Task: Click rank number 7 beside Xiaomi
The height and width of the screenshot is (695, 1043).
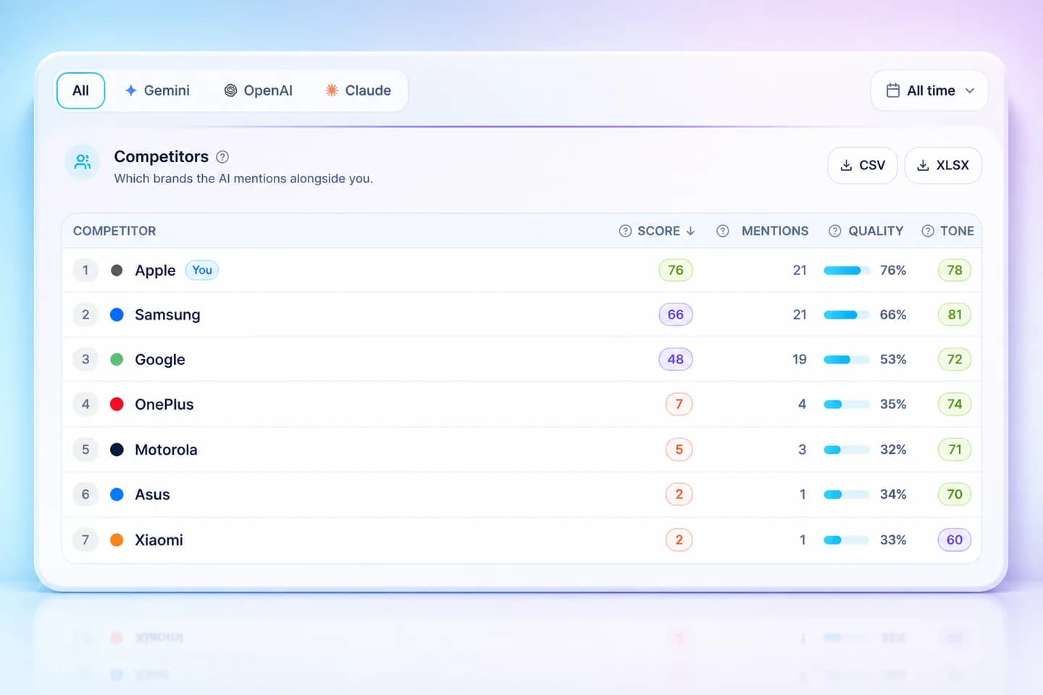Action: pos(85,540)
